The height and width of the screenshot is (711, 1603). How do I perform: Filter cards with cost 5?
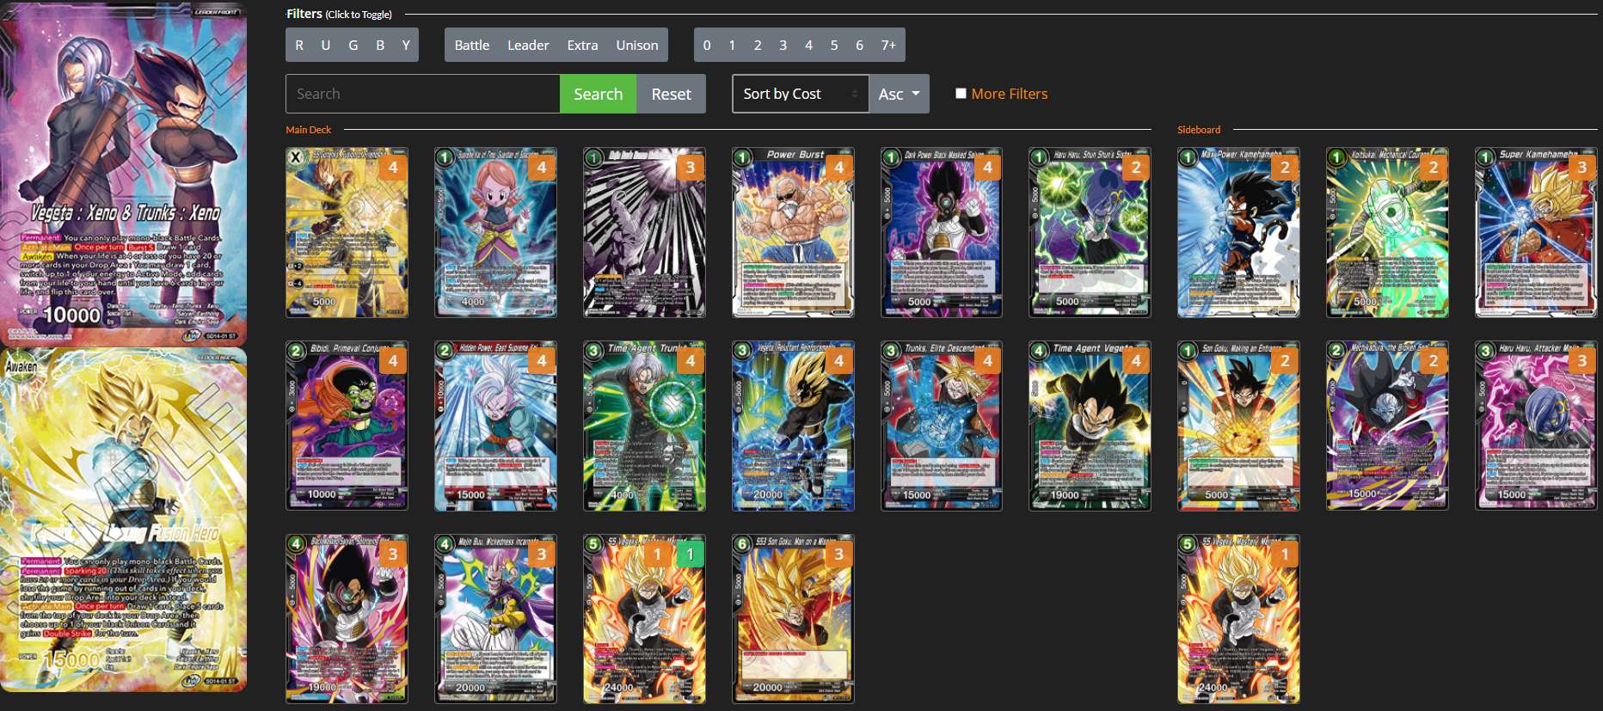click(x=833, y=45)
